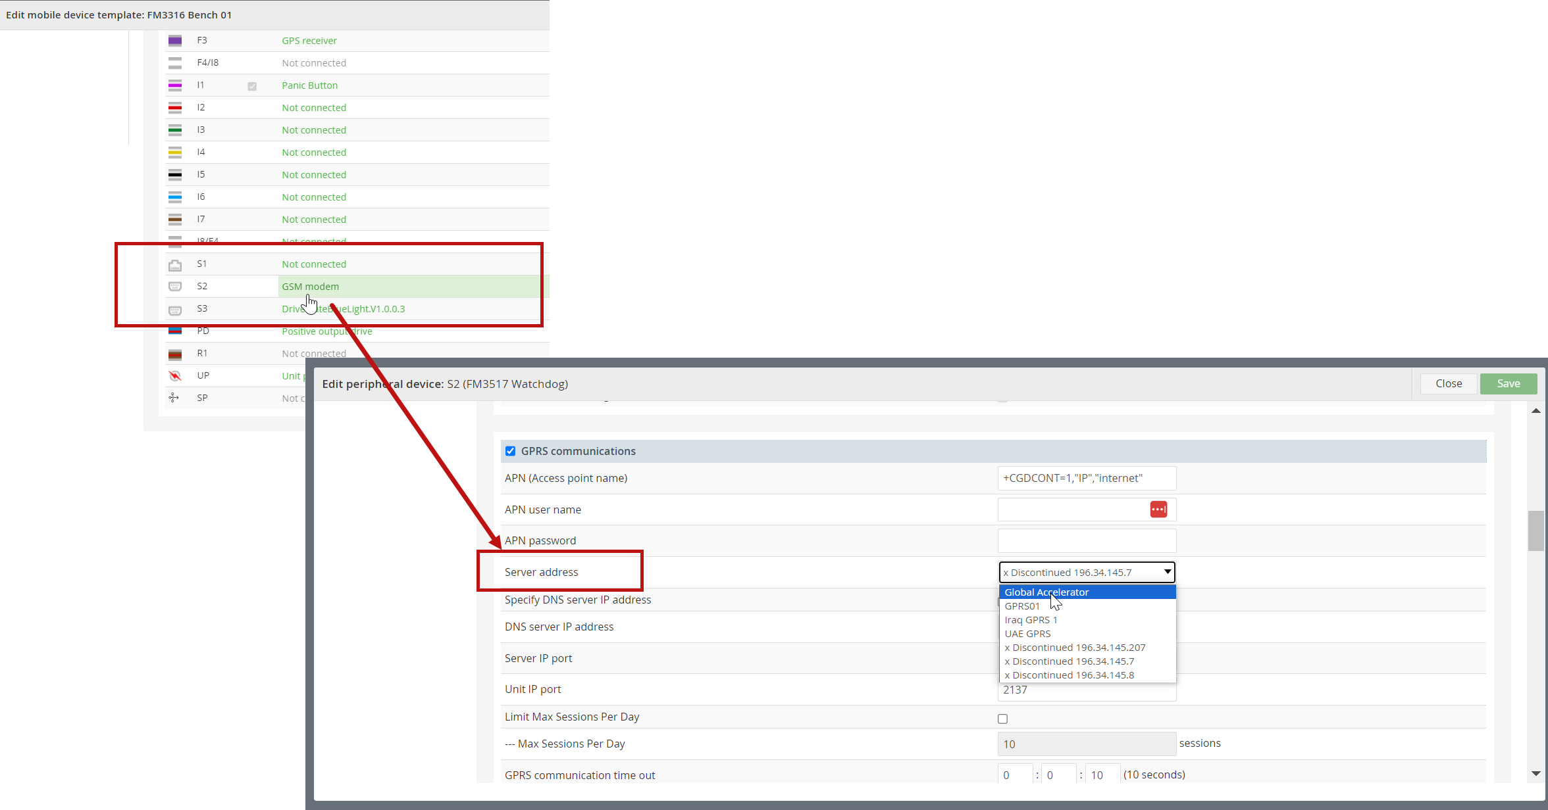This screenshot has width=1548, height=810.
Task: Select x Discontinued 196.34.145.207 option
Action: [1087, 648]
